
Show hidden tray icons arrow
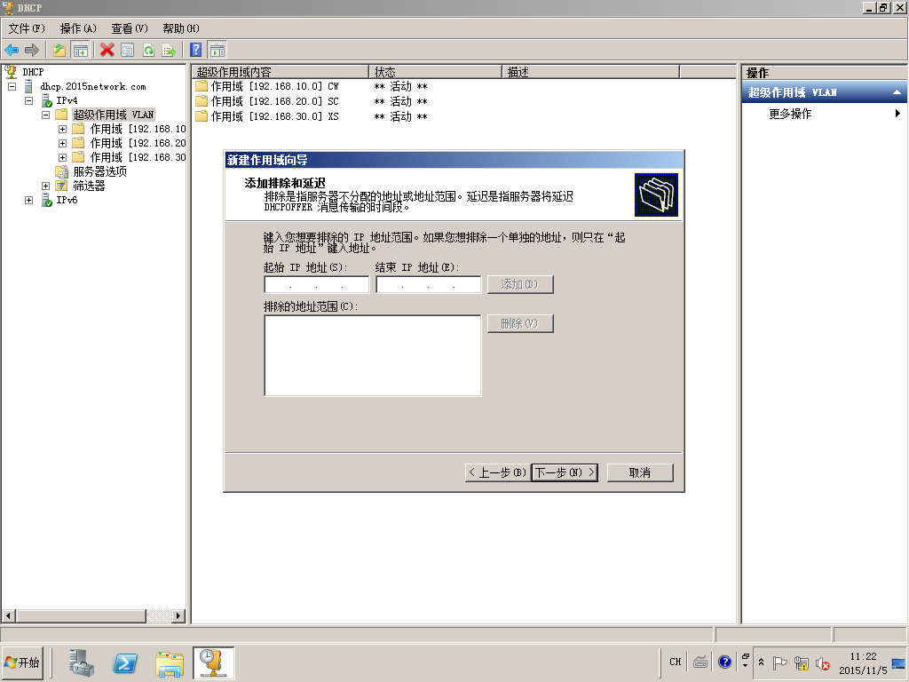click(x=761, y=662)
